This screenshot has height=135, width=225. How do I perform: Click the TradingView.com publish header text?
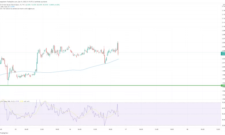(x=17, y=2)
